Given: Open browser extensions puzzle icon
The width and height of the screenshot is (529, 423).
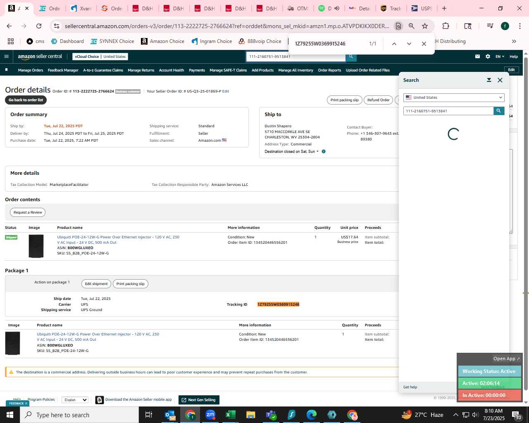Looking at the screenshot, I should (446, 26).
